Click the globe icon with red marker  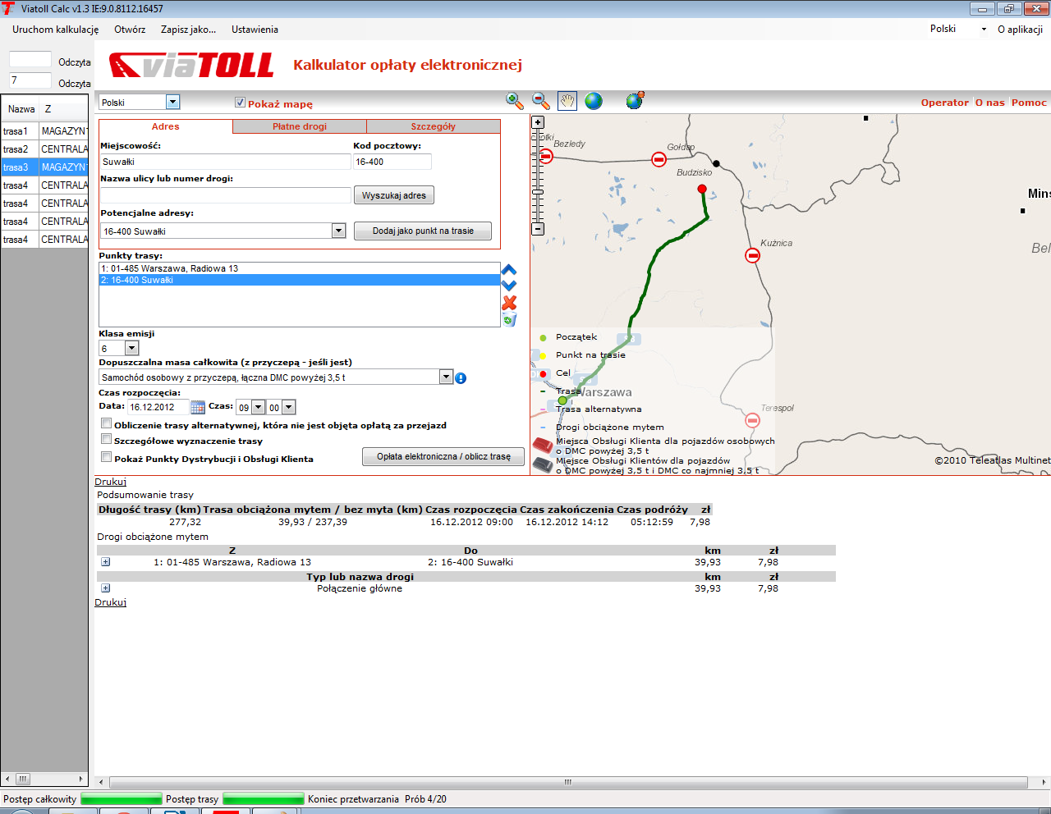click(635, 101)
